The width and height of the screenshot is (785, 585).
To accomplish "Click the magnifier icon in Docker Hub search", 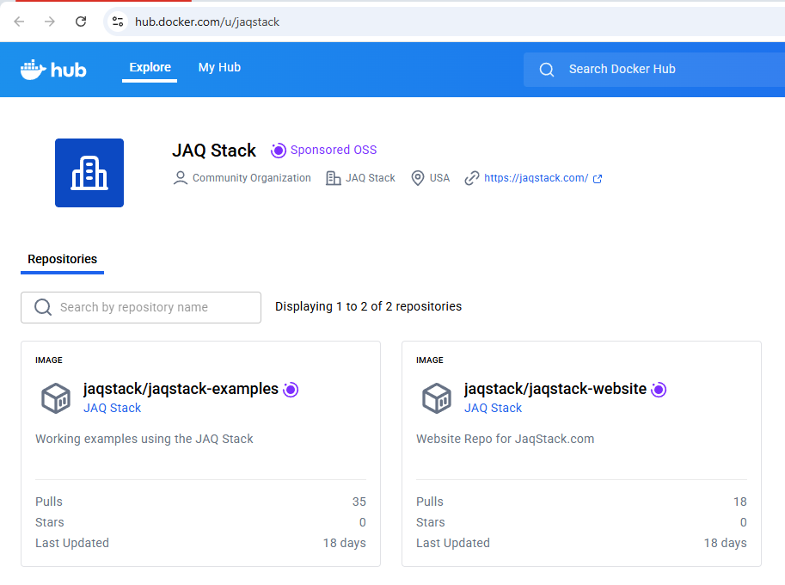I will tap(547, 70).
